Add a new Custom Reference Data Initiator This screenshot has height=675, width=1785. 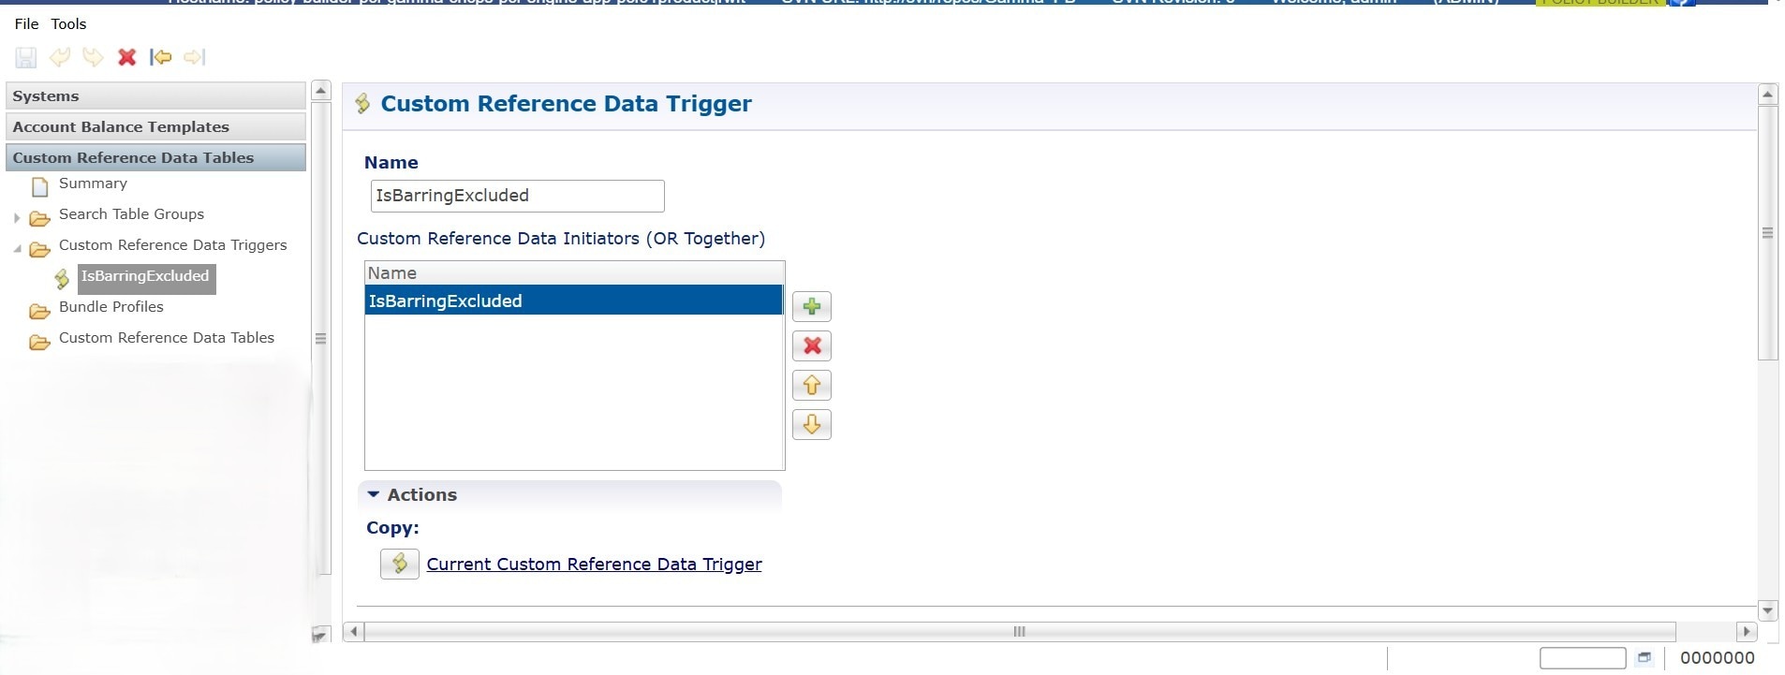811,307
